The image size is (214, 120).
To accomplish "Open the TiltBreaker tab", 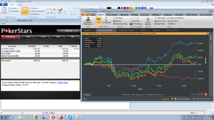I will (x=179, y=15).
